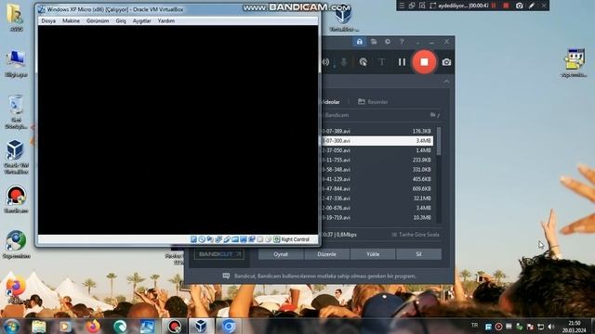Open the Görünüm menu in VirtualBox
This screenshot has height=334, width=595.
pos(98,20)
